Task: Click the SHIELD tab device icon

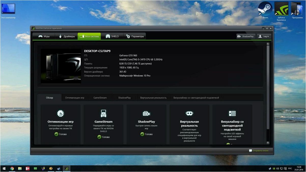Action: pyautogui.click(x=108, y=36)
